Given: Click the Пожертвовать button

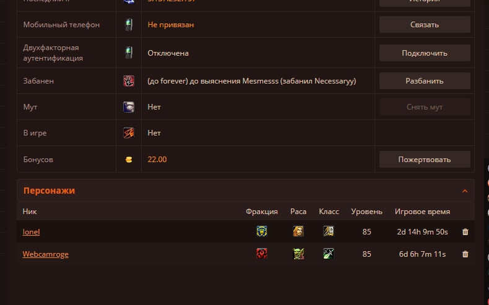Looking at the screenshot, I should 425,160.
